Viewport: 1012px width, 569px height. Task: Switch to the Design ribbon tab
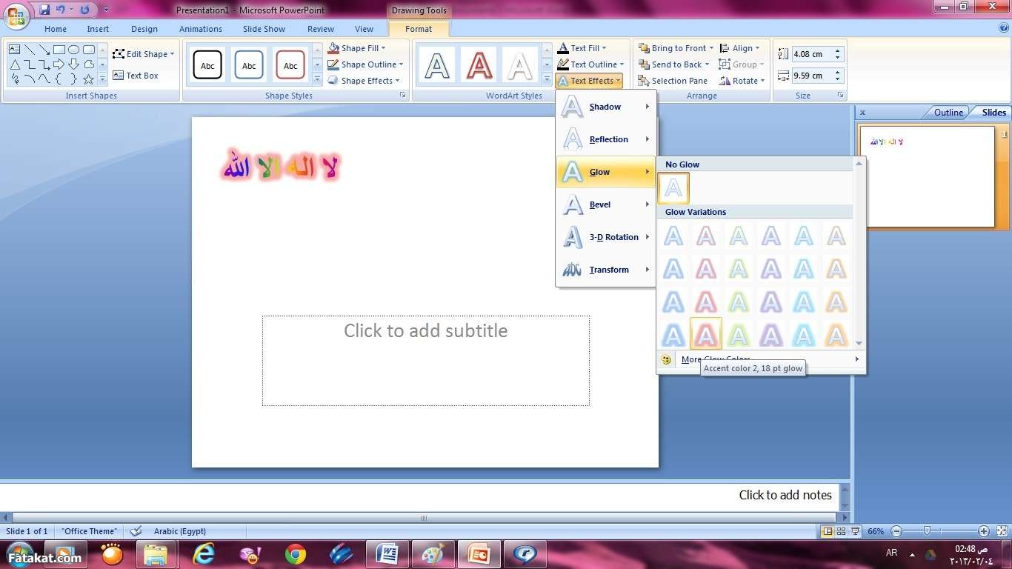[x=144, y=29]
